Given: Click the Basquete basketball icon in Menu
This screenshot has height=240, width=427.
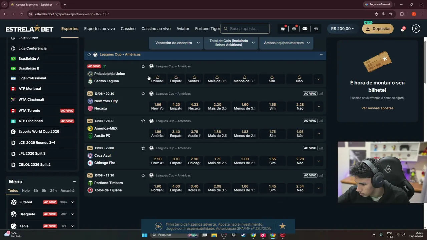Looking at the screenshot, I should 13,214.
